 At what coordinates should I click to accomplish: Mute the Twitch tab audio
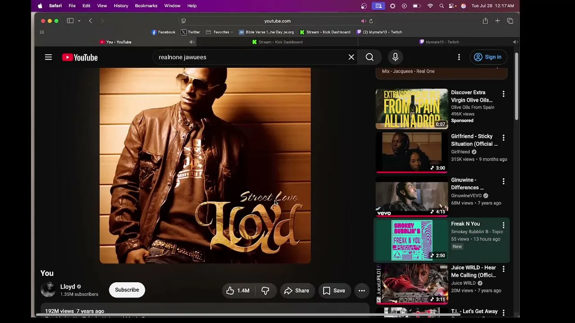[515, 42]
